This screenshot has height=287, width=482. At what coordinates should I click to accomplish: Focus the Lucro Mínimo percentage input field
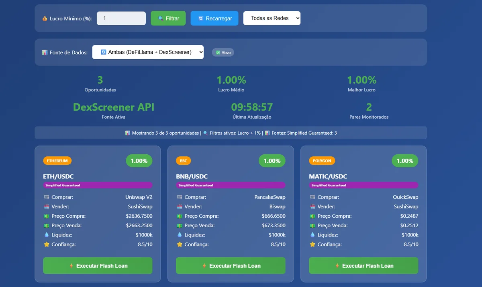(121, 18)
